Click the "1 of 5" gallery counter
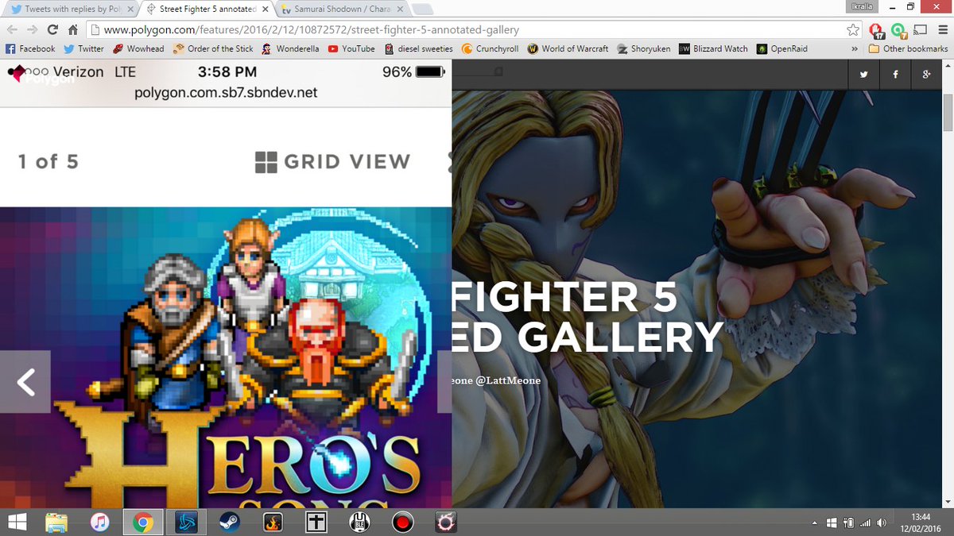 [x=48, y=162]
